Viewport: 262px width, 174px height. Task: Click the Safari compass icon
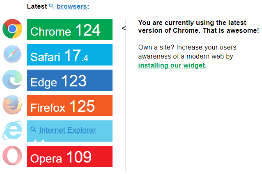coord(12,54)
